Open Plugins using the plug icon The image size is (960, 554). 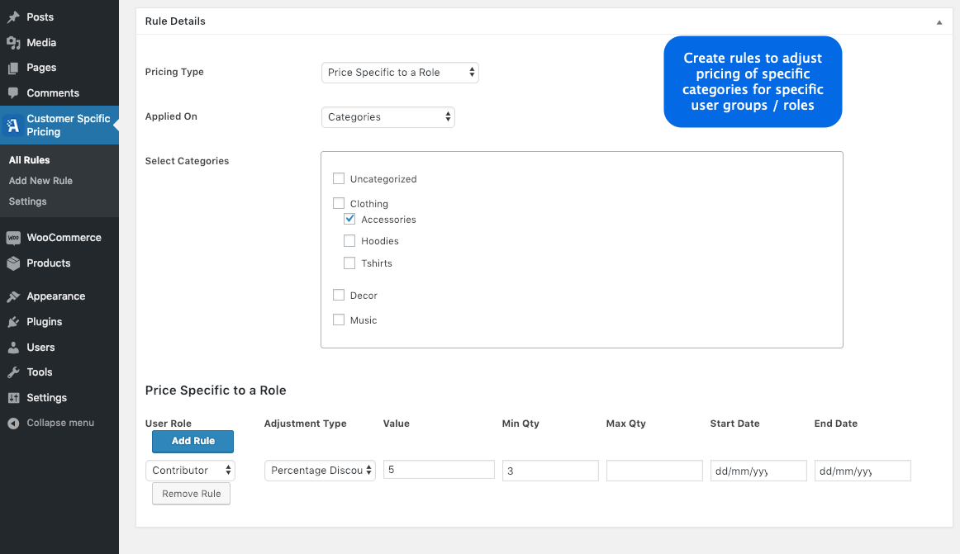coord(12,321)
